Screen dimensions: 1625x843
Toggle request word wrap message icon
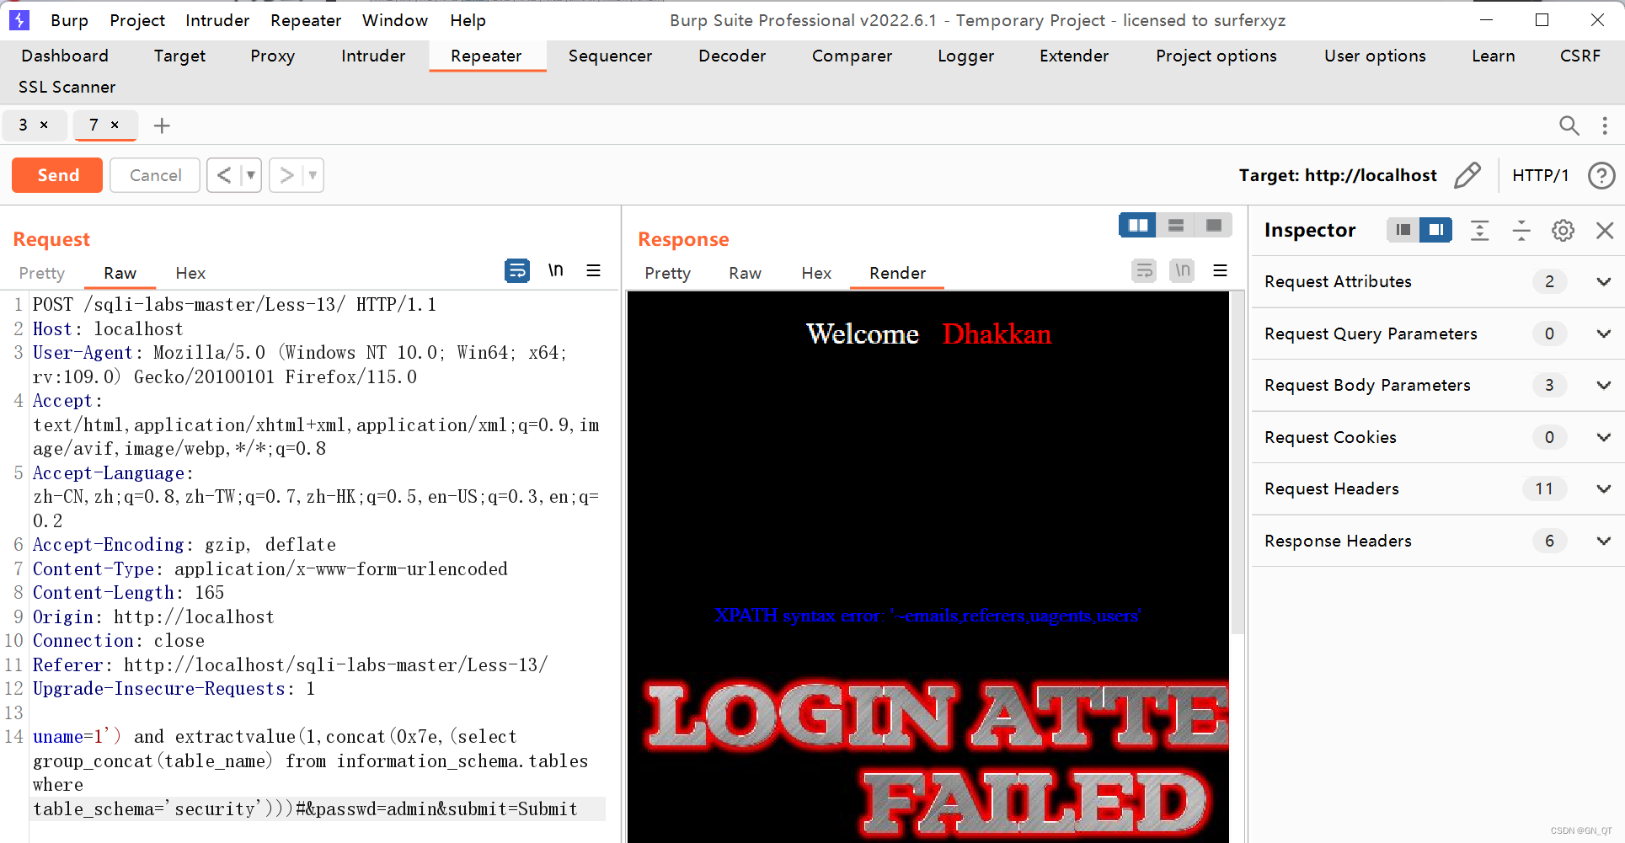(x=516, y=270)
